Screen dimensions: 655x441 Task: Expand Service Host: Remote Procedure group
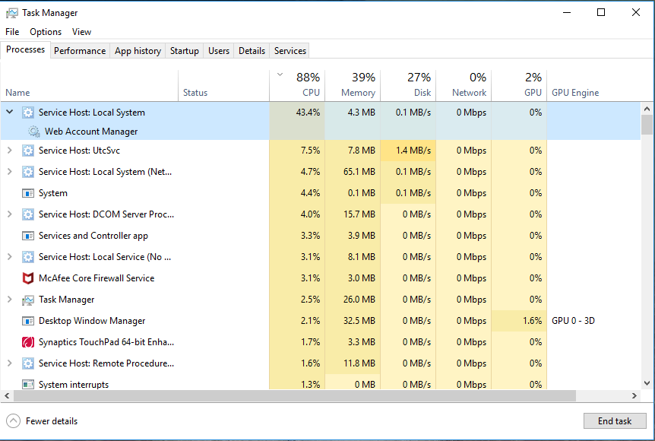(10, 363)
